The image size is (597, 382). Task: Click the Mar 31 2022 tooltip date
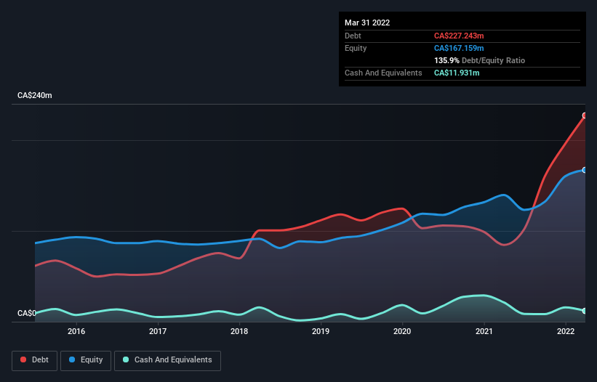pyautogui.click(x=367, y=23)
